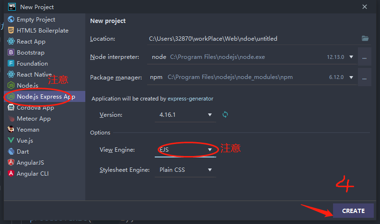Click the Dart icon
This screenshot has width=380, height=224.
coord(11,151)
